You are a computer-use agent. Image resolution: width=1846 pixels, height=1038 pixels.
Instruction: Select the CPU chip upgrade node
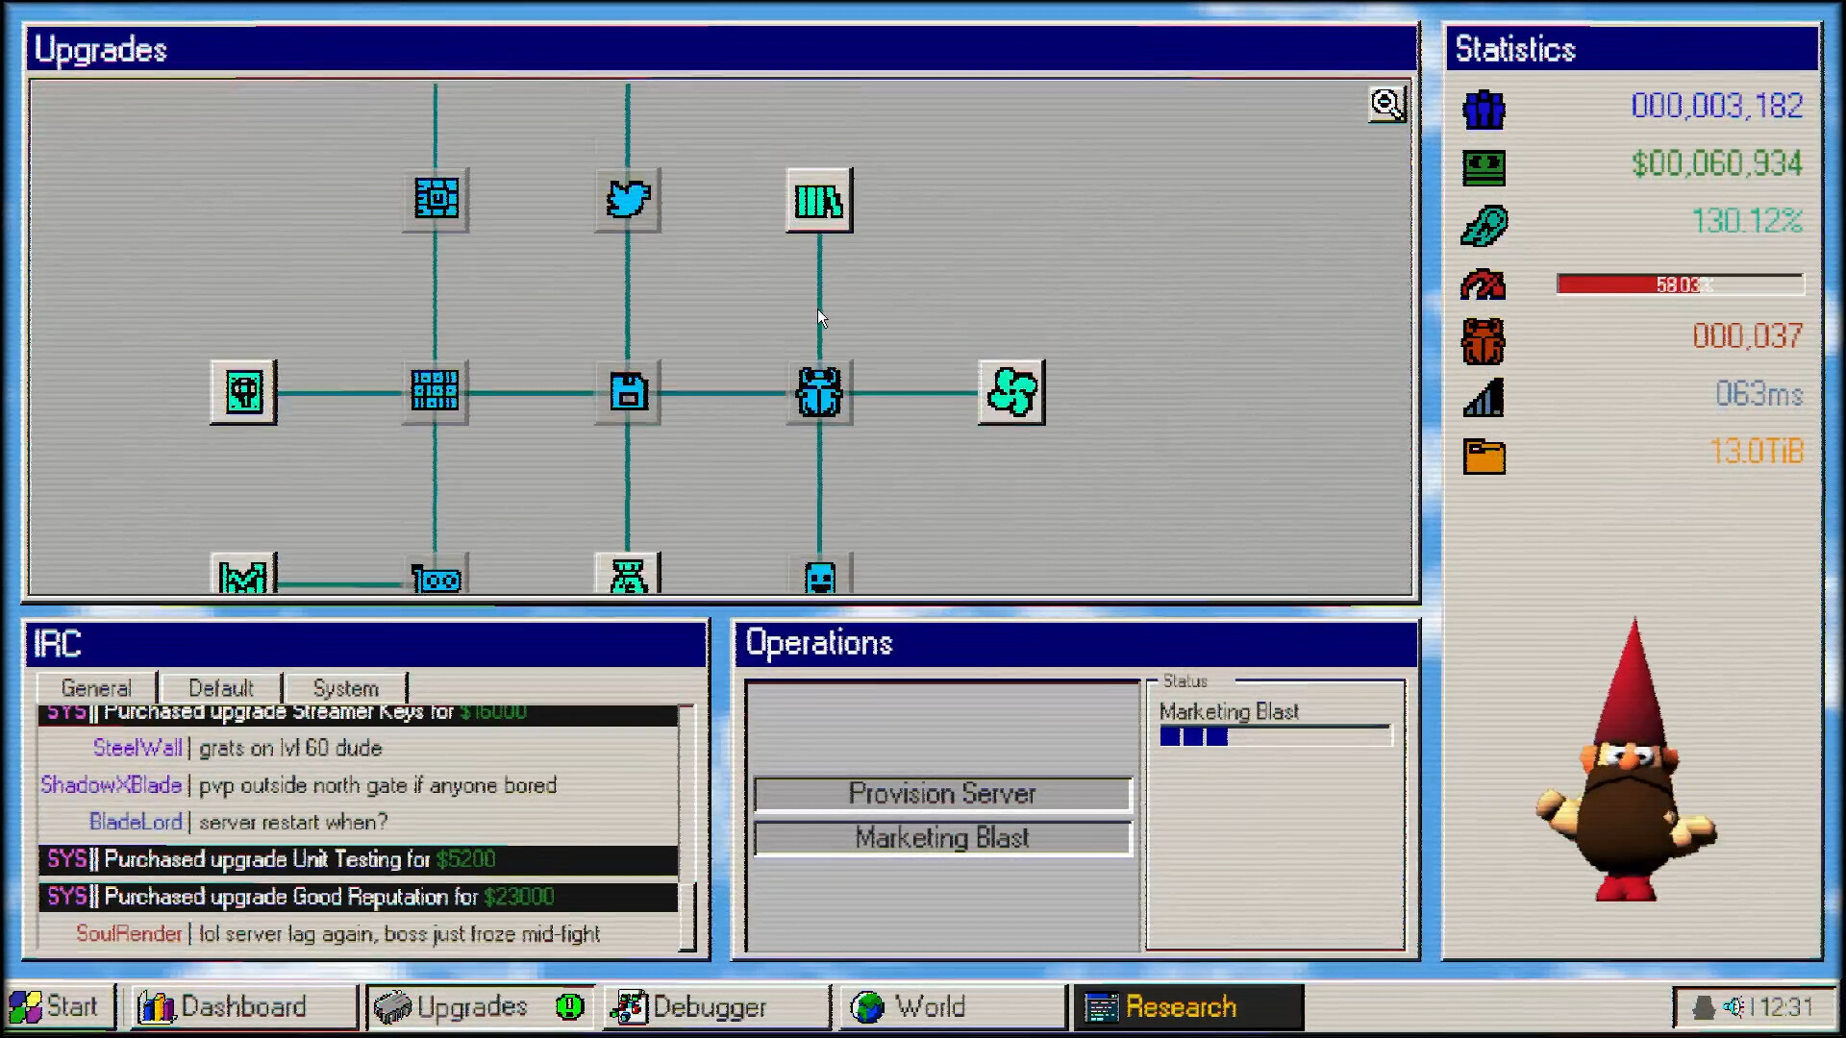point(436,200)
